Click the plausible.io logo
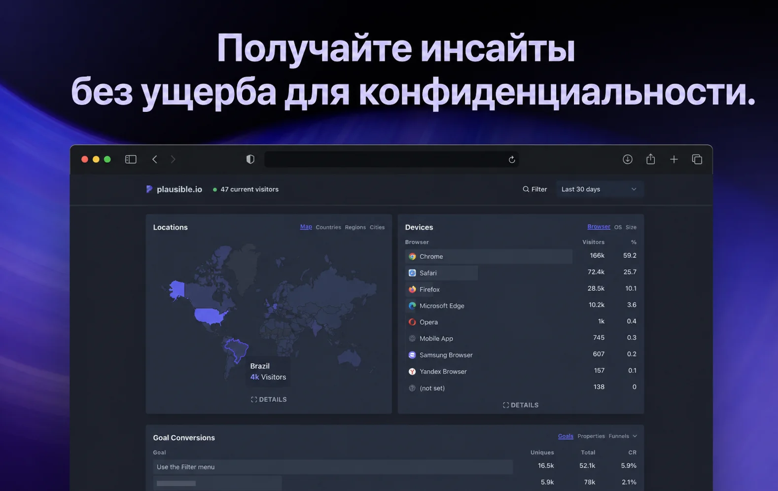Image resolution: width=778 pixels, height=491 pixels. tap(149, 189)
